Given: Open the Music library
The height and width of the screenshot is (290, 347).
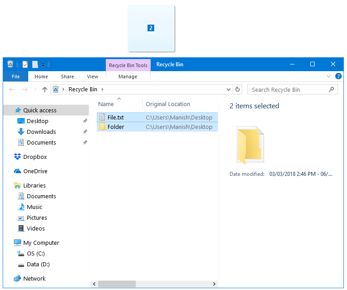Looking at the screenshot, I should coord(35,207).
